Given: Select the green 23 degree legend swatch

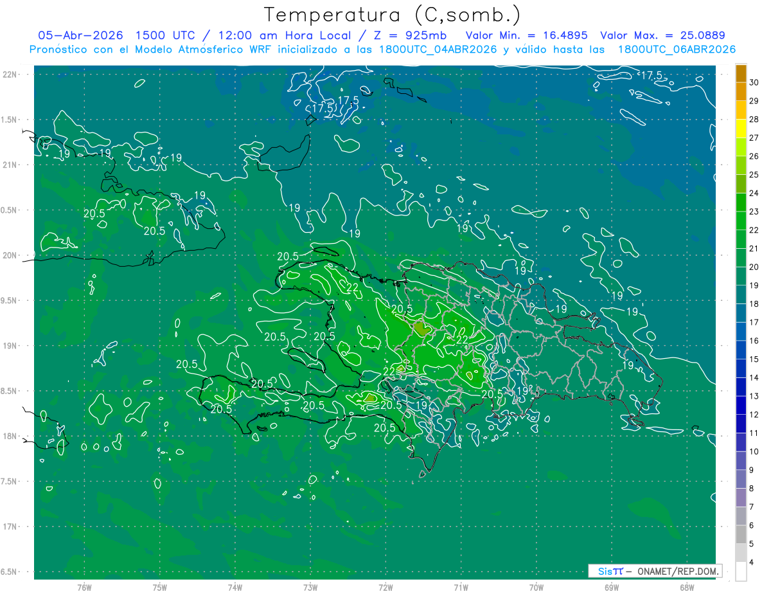Looking at the screenshot, I should pyautogui.click(x=741, y=203).
